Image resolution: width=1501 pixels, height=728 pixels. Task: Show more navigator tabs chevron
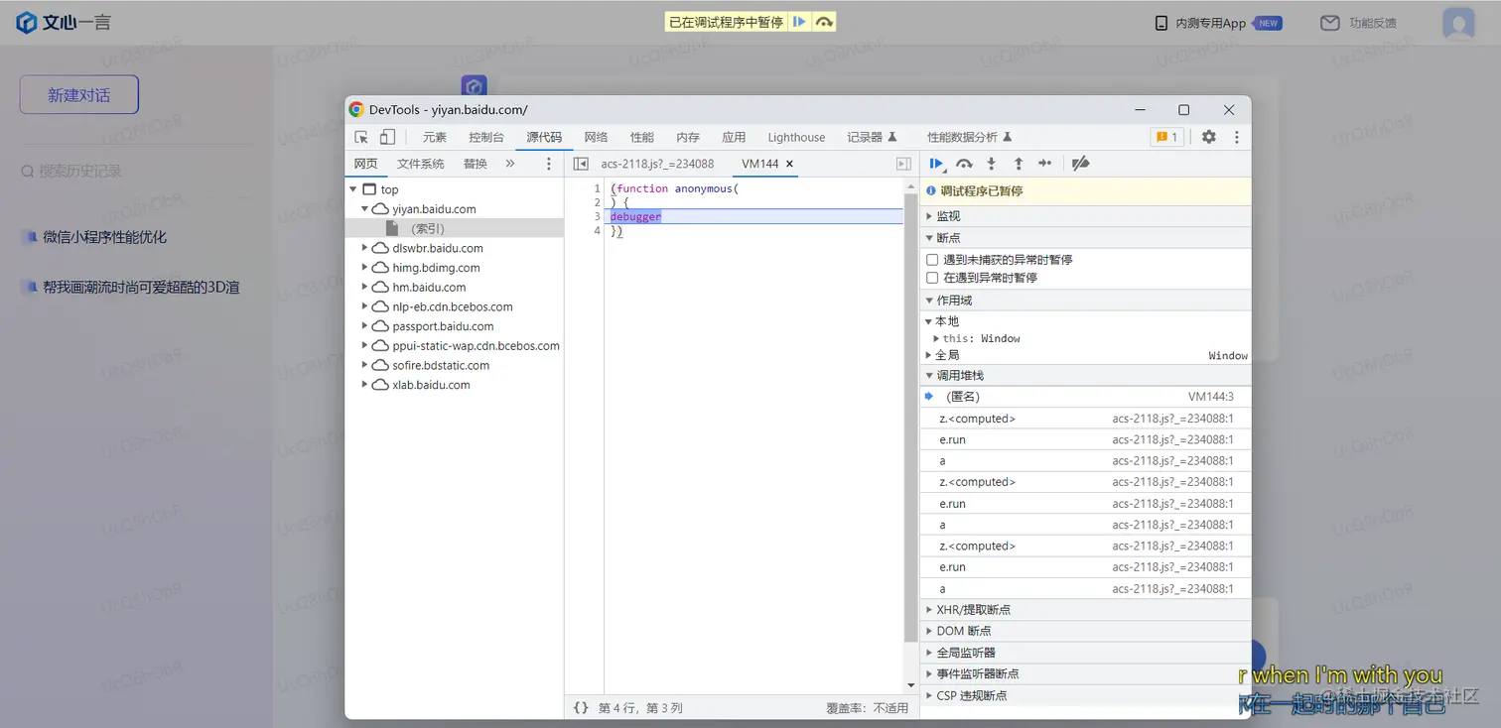510,164
